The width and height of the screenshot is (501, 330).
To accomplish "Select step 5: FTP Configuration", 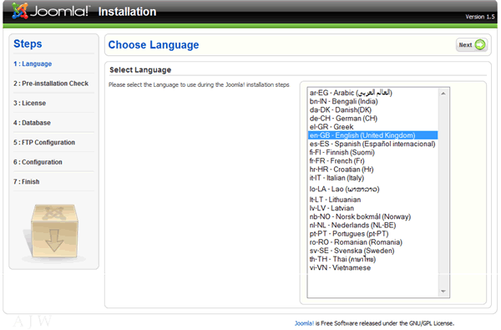I will click(44, 142).
